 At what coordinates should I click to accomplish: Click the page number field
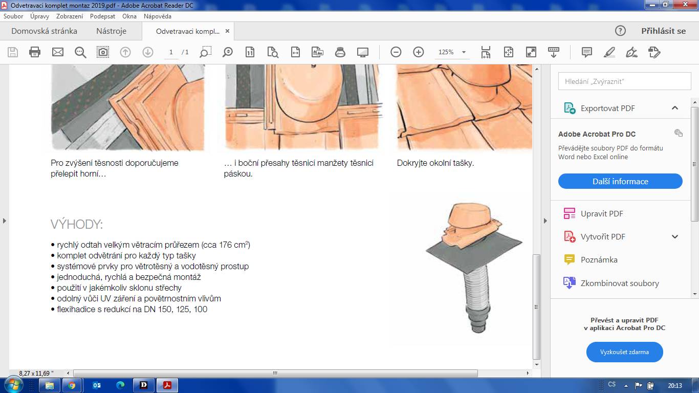tap(171, 52)
